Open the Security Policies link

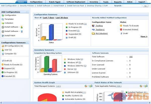click(x=27, y=6)
